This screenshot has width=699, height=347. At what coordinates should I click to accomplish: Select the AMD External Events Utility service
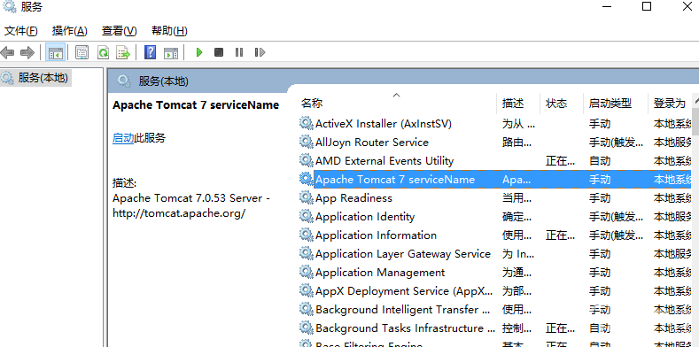[x=495, y=161]
